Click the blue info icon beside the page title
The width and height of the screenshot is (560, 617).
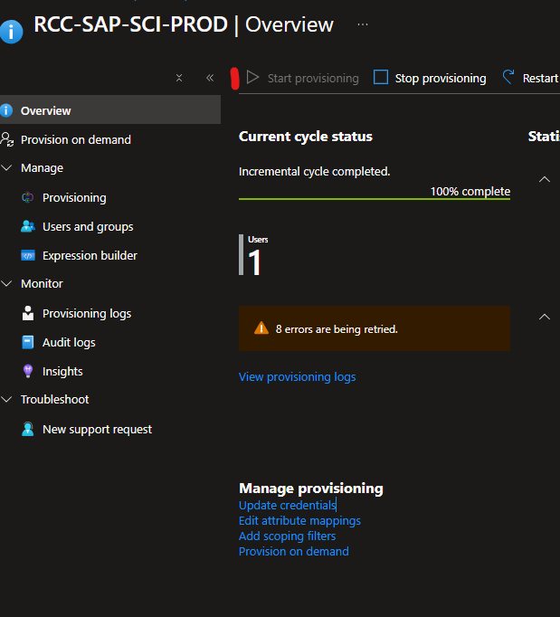[x=11, y=32]
